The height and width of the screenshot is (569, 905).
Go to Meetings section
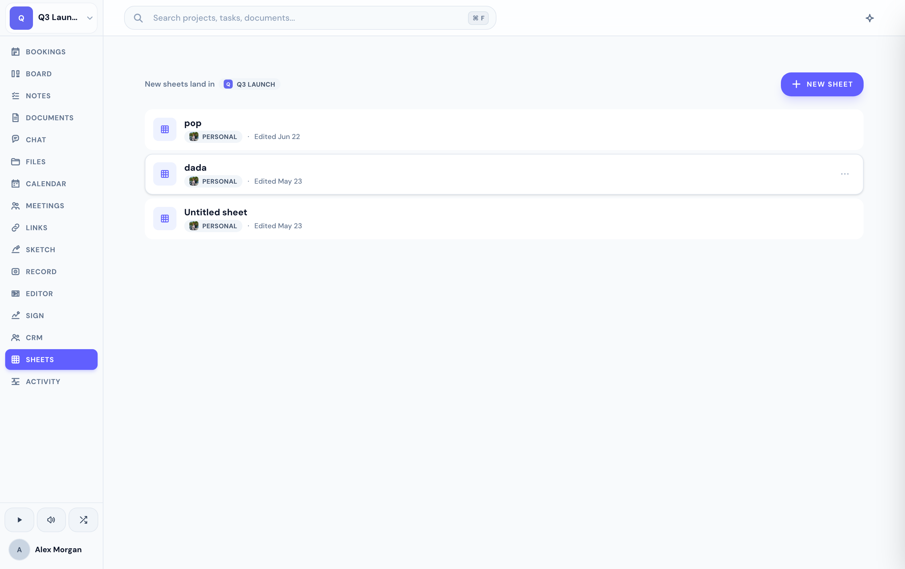pyautogui.click(x=51, y=206)
